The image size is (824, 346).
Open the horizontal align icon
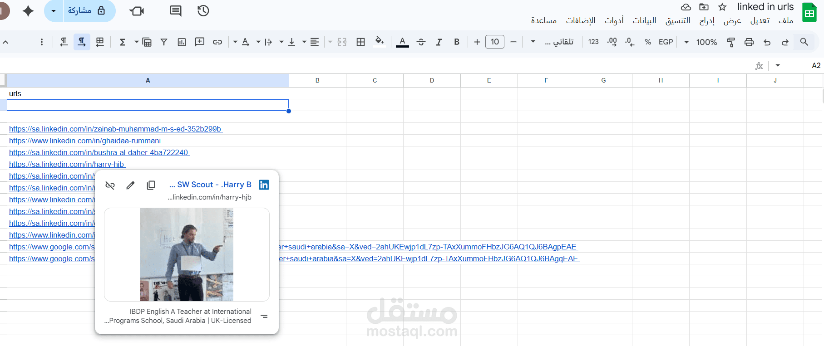[x=315, y=42]
